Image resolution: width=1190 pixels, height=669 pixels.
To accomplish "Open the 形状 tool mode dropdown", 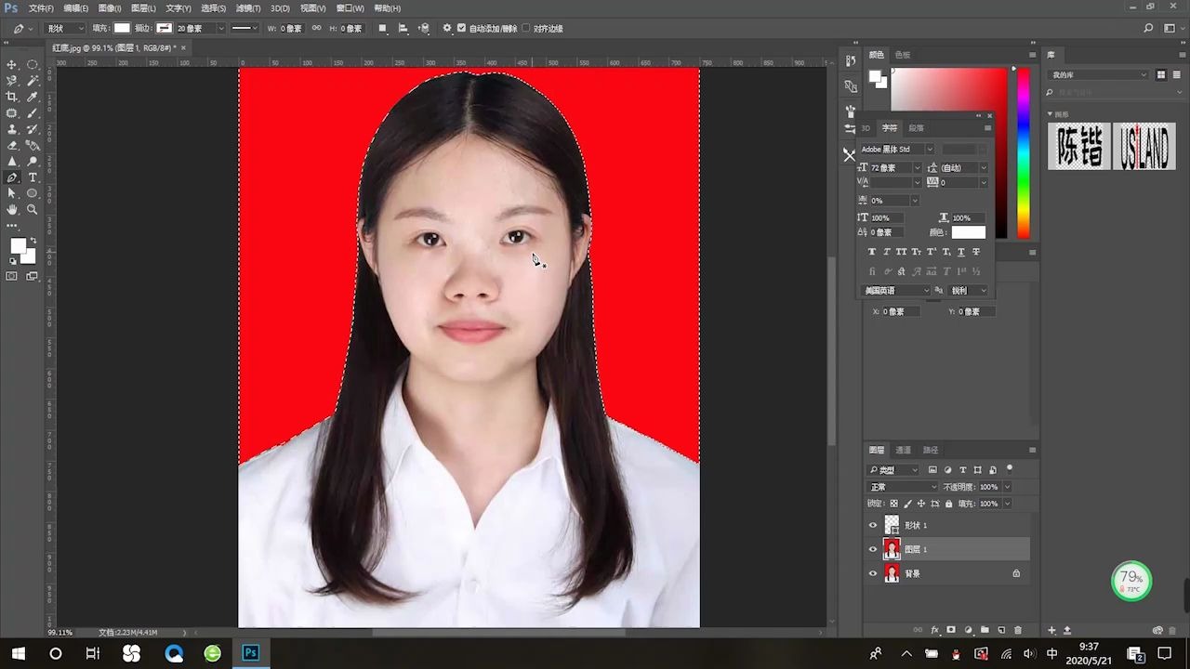I will [65, 28].
